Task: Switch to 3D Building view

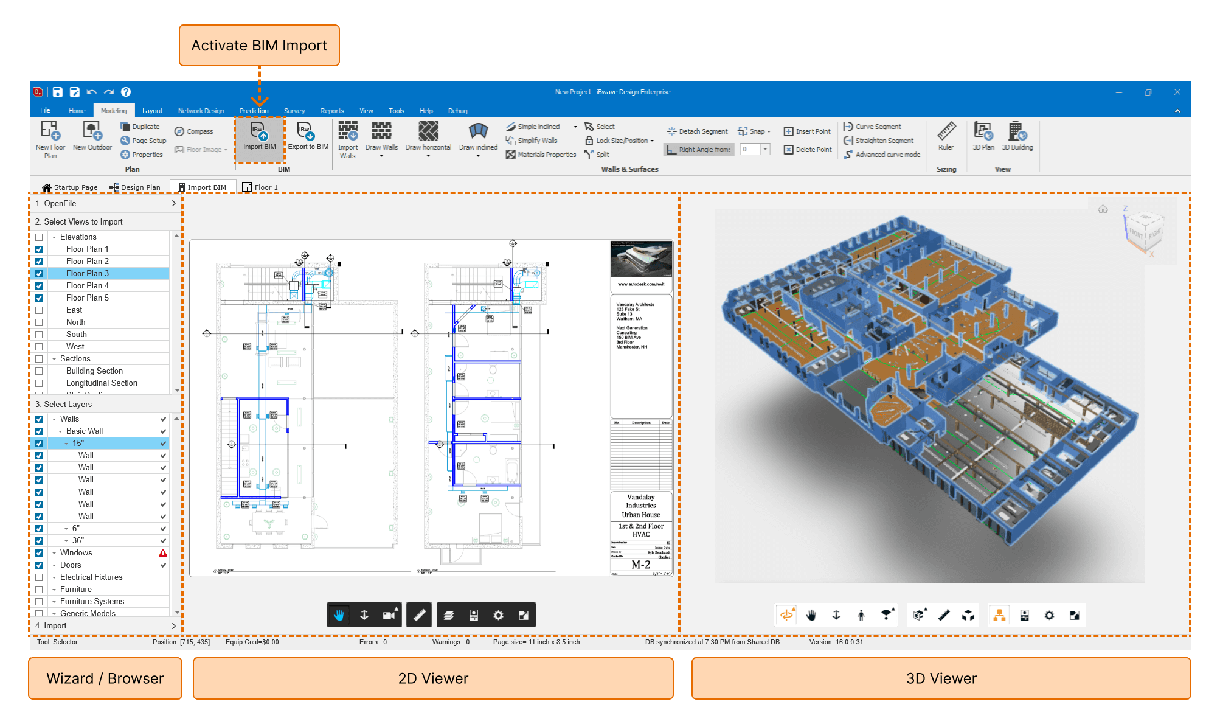Action: [1017, 136]
